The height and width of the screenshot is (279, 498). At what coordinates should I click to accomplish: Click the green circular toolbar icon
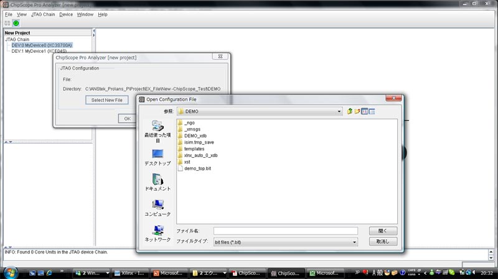click(16, 23)
